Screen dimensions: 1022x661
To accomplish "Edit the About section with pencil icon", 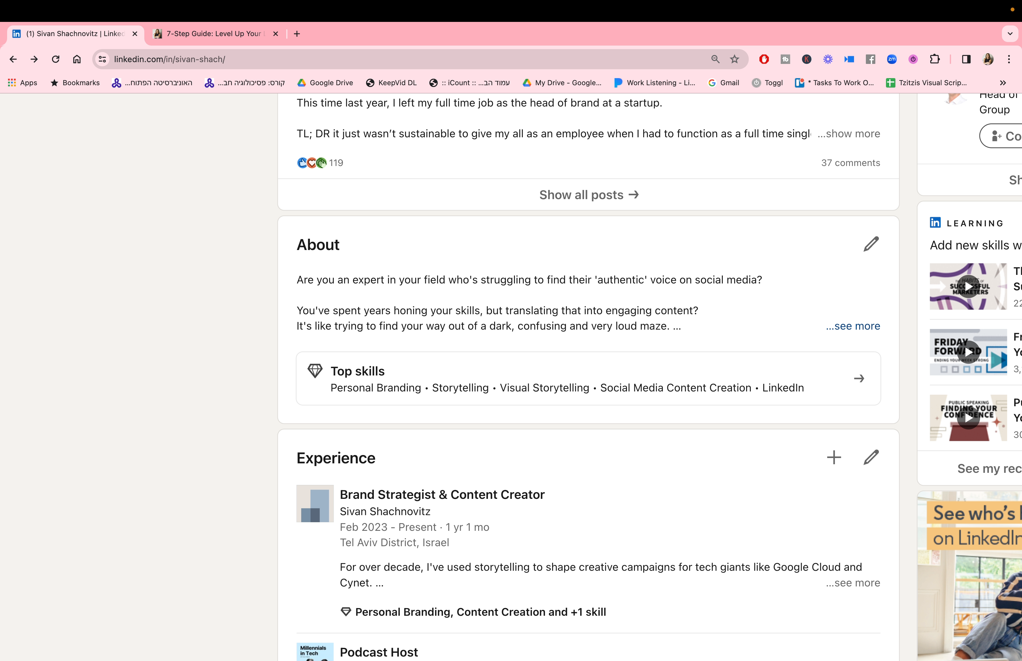I will click(x=871, y=244).
